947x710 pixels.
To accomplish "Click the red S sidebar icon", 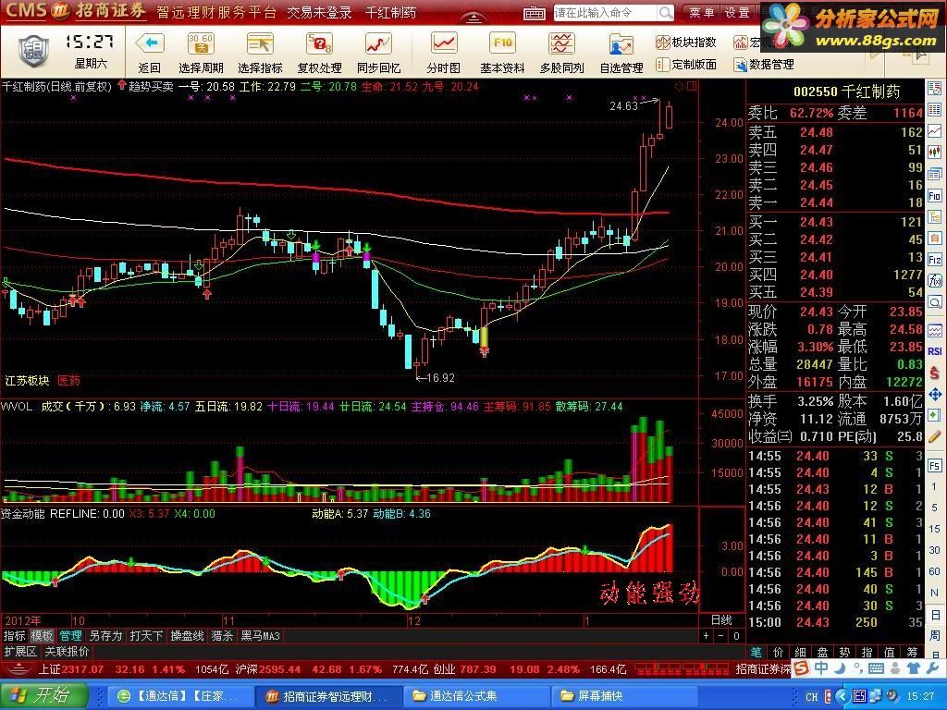I will pos(934,373).
